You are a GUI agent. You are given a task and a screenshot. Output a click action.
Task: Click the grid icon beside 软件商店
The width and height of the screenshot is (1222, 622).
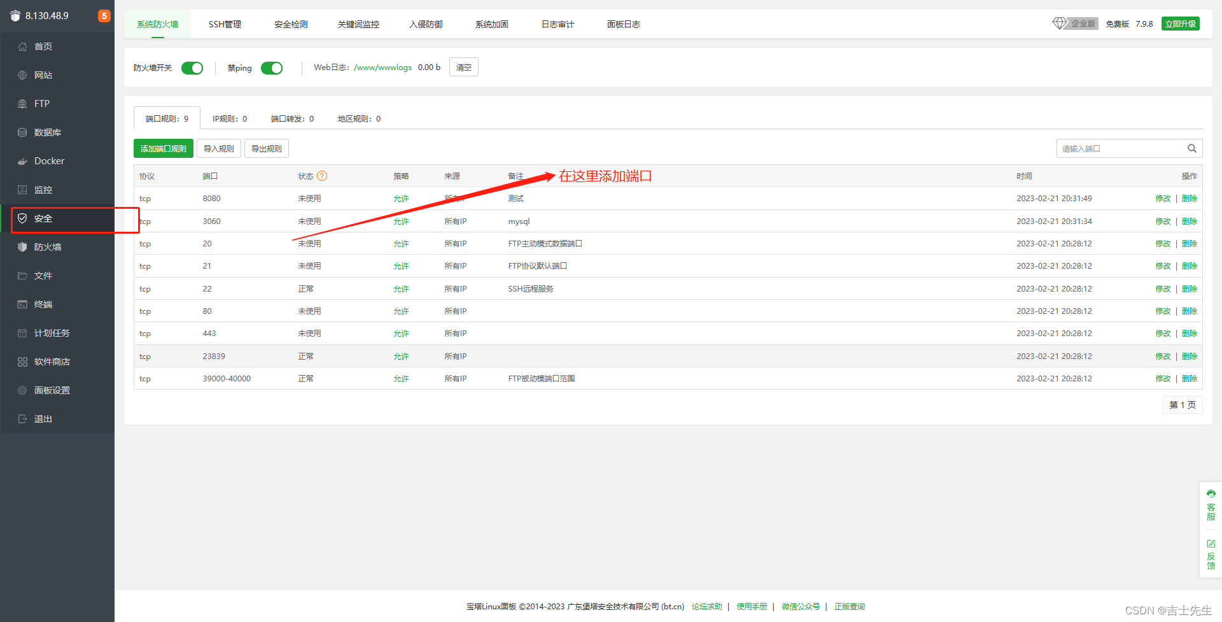[x=22, y=362]
